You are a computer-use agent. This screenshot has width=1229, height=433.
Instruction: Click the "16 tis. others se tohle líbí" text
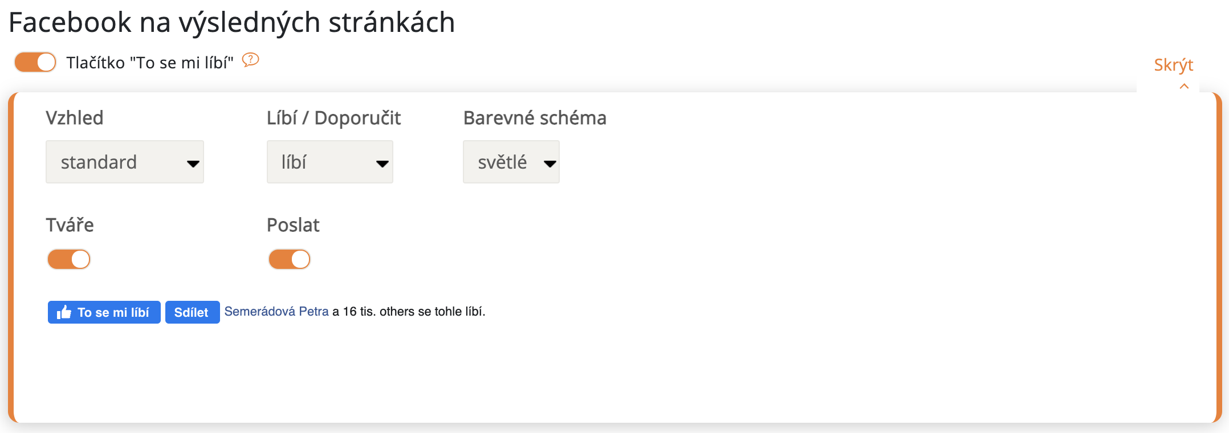[x=413, y=312]
